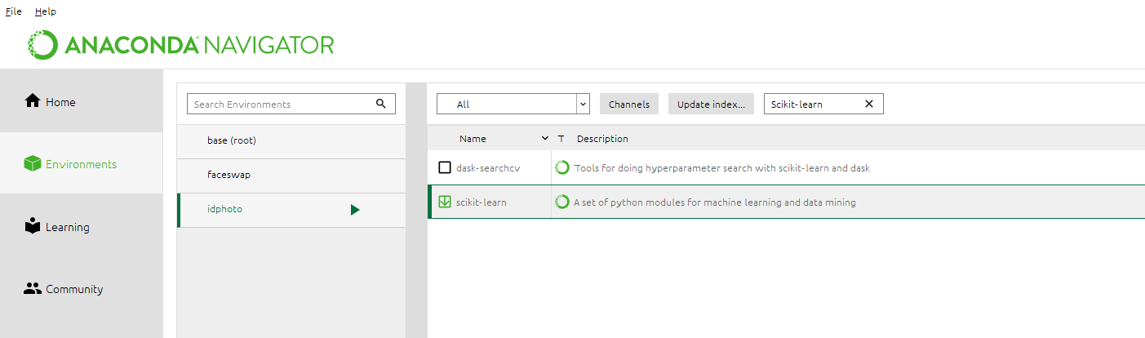
Task: Click the scikit-learn description text
Action: pyautogui.click(x=715, y=202)
